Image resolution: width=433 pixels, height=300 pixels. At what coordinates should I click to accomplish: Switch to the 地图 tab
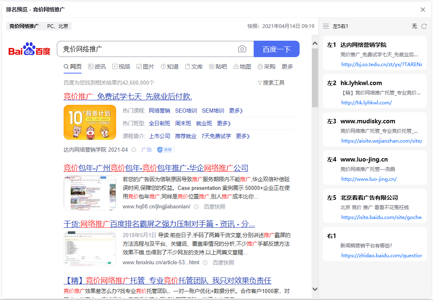click(x=242, y=67)
